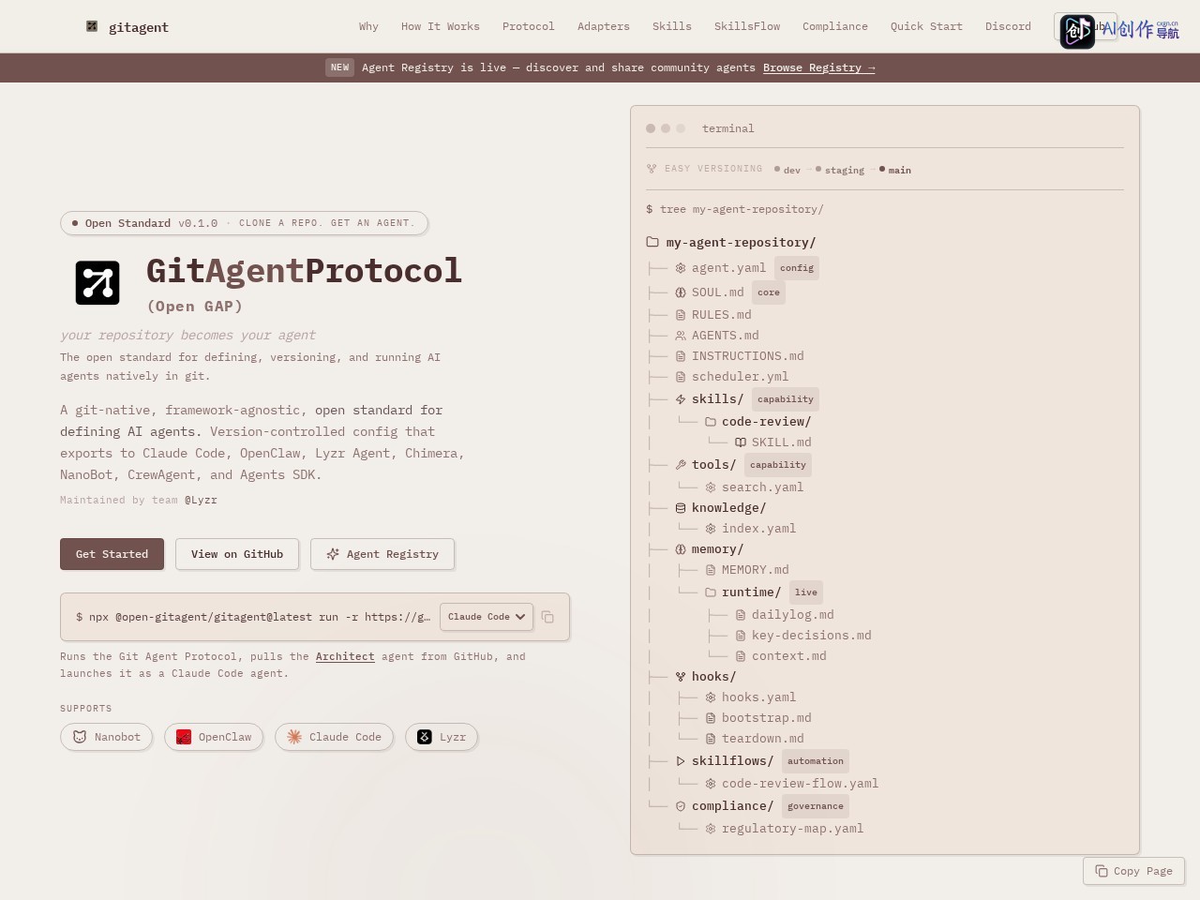The image size is (1200, 900).
Task: Select the staging branch in versioning bar
Action: 840,170
